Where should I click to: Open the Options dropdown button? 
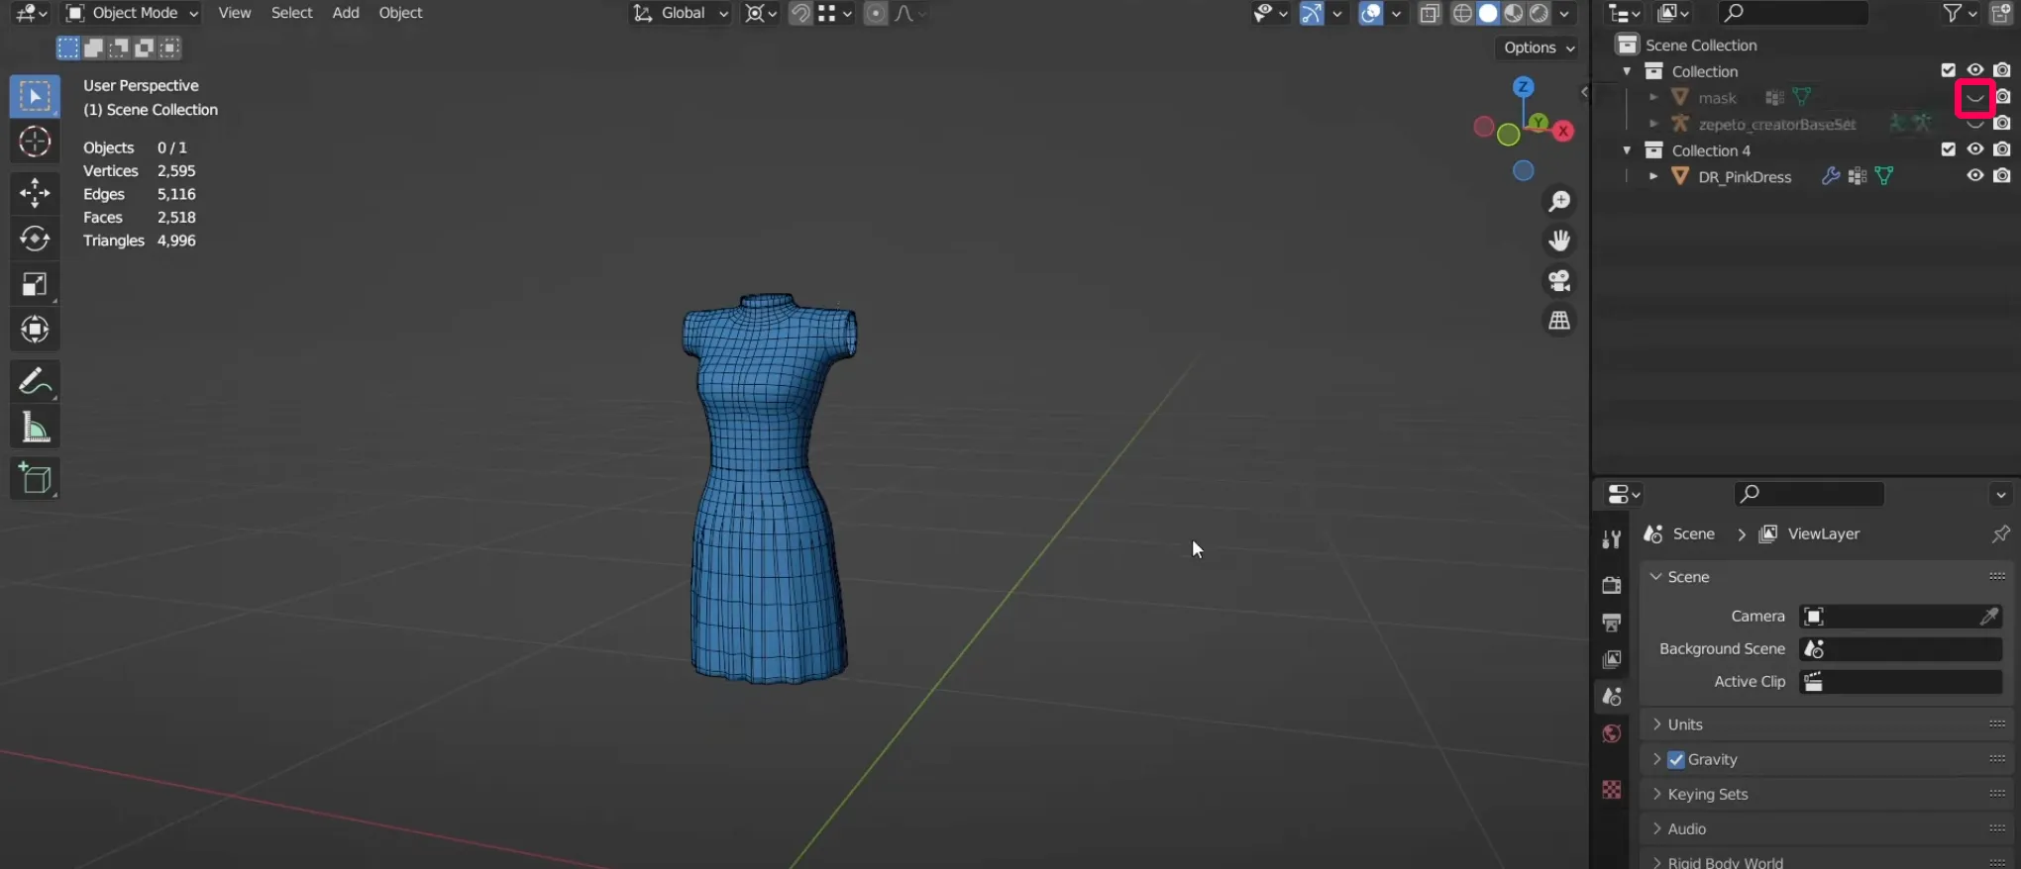coord(1539,48)
